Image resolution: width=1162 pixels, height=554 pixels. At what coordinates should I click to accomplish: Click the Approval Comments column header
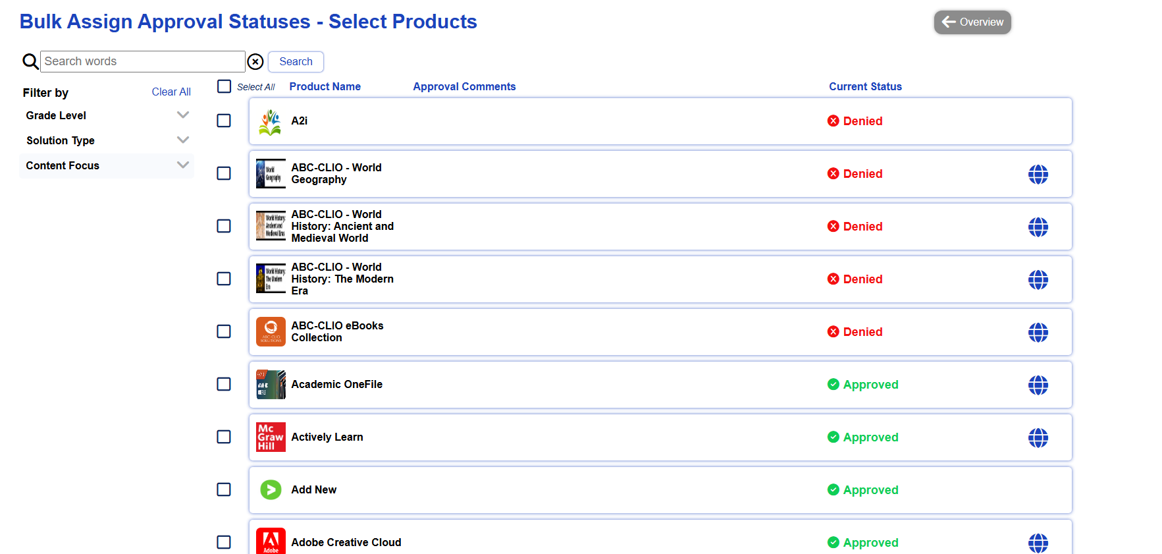pyautogui.click(x=464, y=86)
